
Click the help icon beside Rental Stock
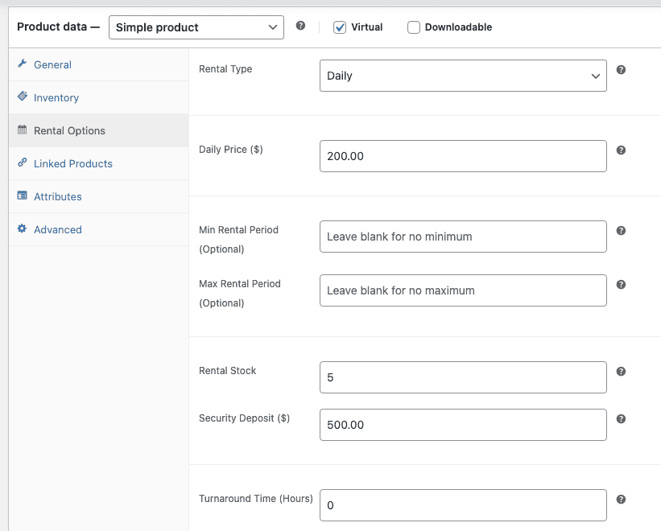pos(621,372)
